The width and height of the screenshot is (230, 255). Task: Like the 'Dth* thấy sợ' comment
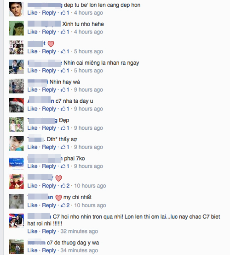click(x=32, y=147)
